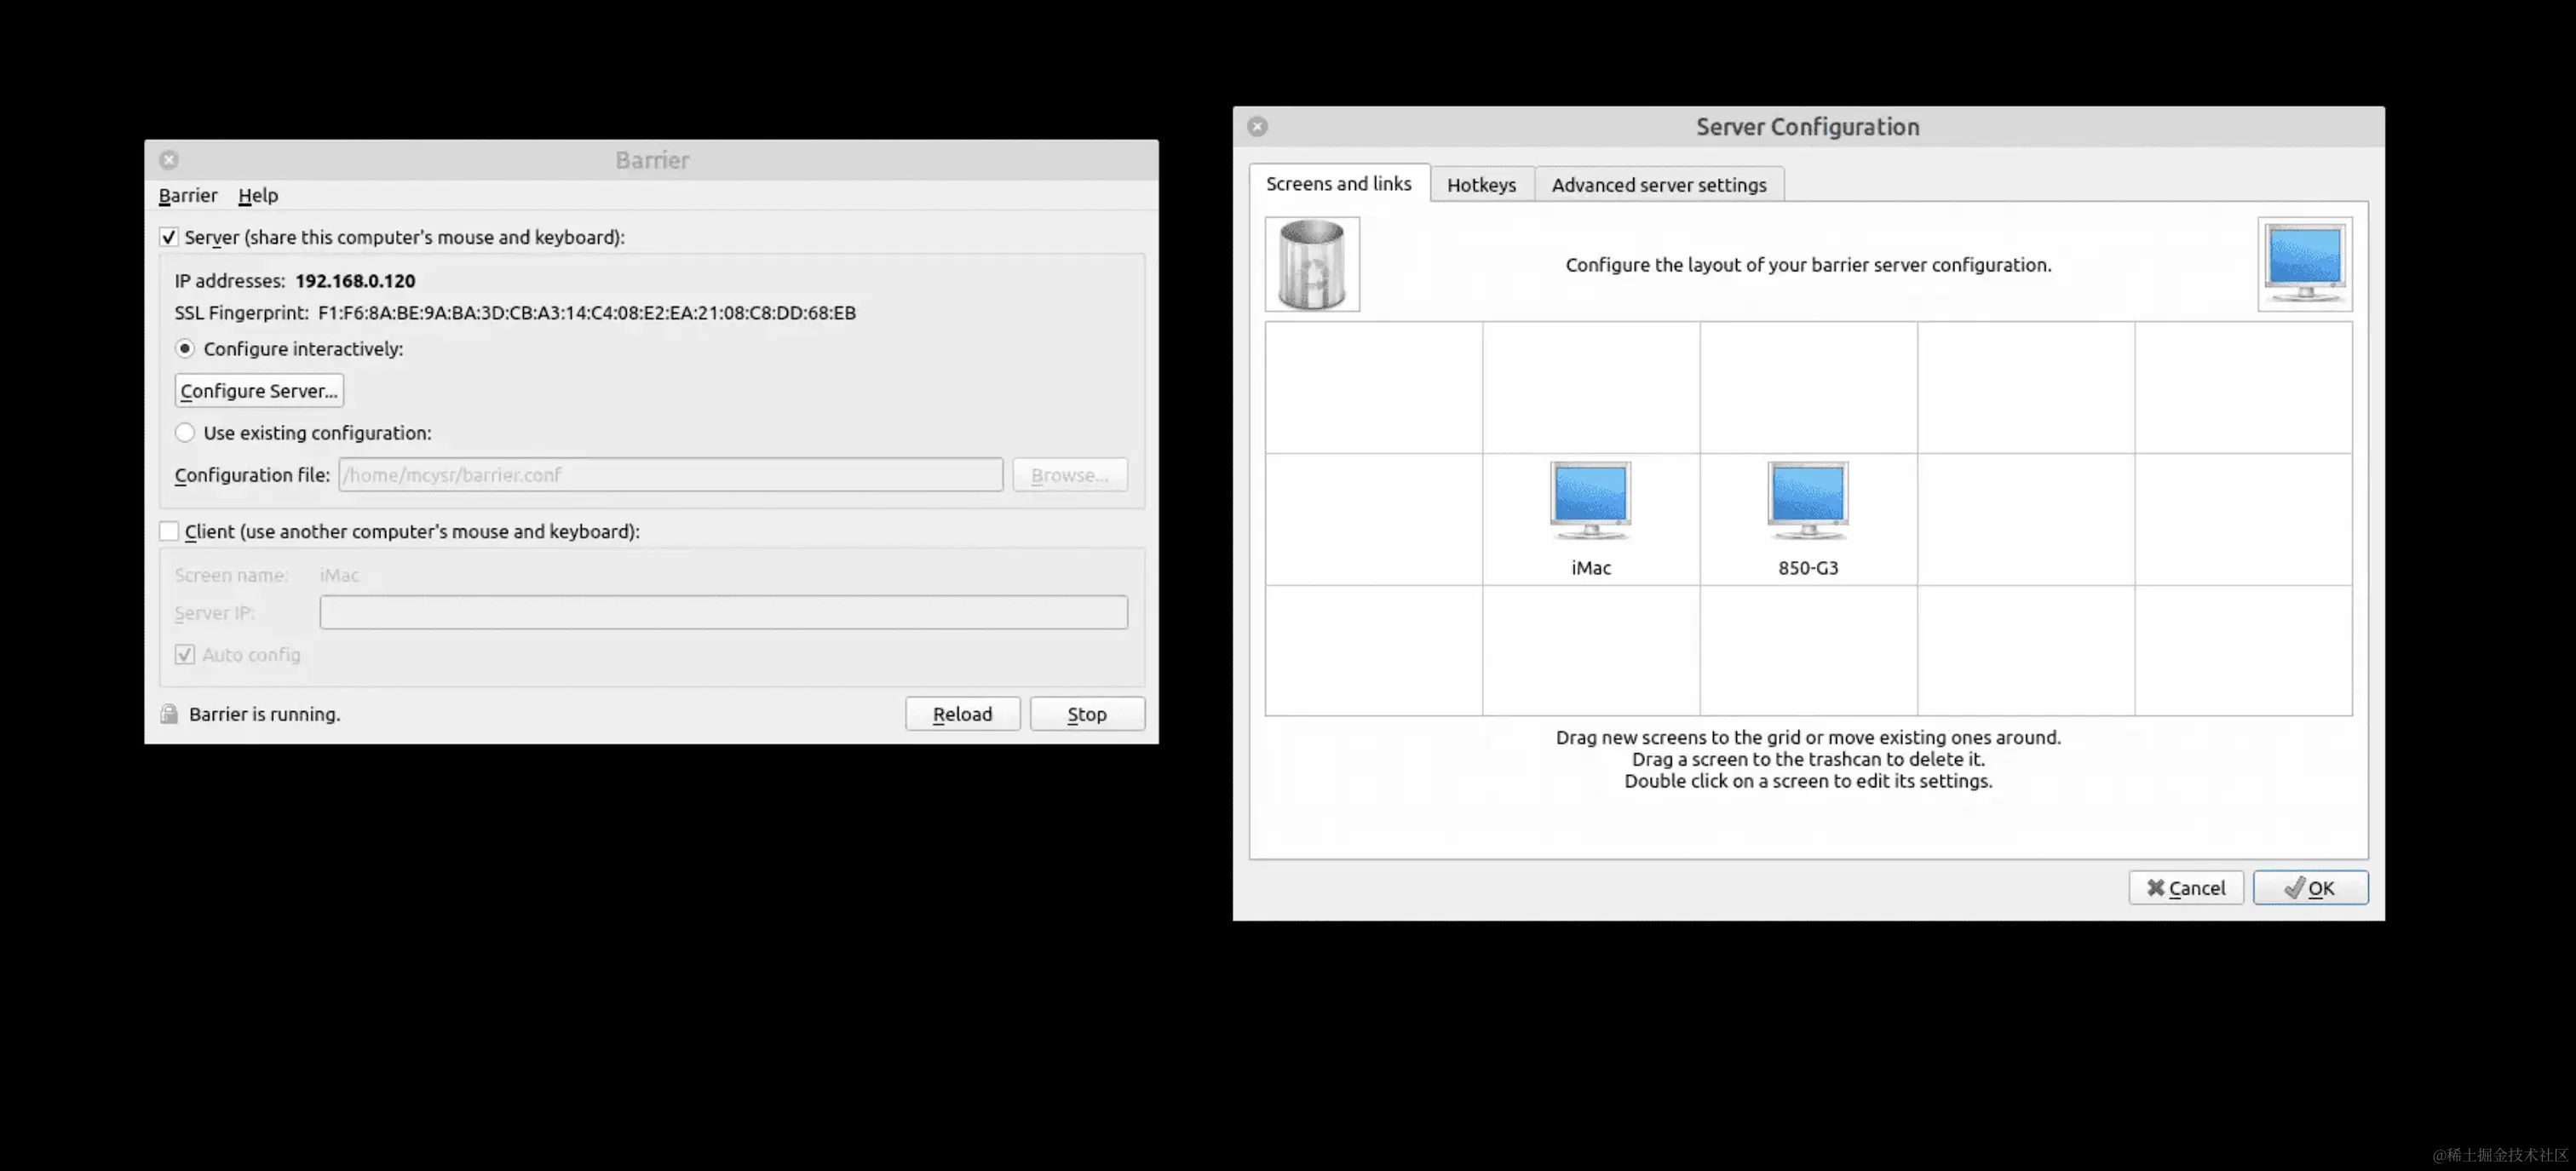Close the Barrier main window
The width and height of the screenshot is (2576, 1171).
tap(169, 160)
